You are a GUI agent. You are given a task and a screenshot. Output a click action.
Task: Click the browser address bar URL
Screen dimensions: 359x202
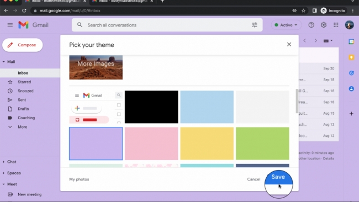(70, 10)
